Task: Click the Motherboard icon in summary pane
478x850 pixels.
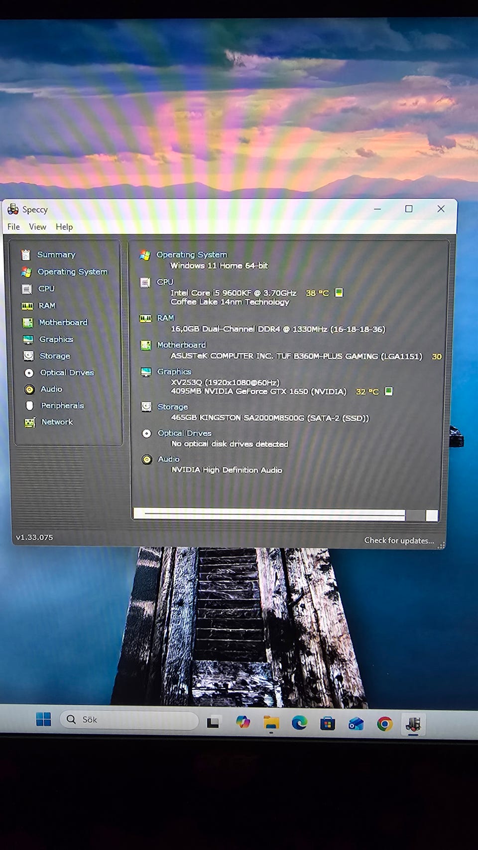Action: (146, 345)
